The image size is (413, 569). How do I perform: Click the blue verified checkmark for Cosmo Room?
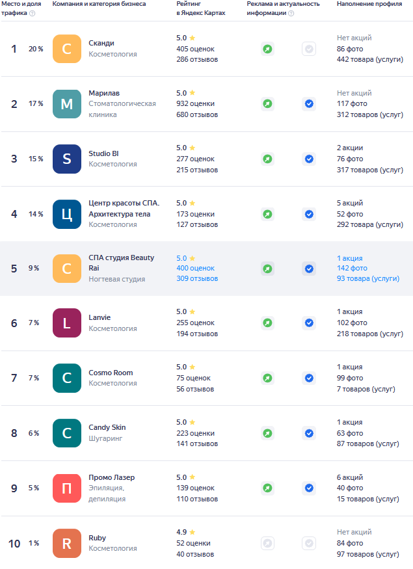309,378
